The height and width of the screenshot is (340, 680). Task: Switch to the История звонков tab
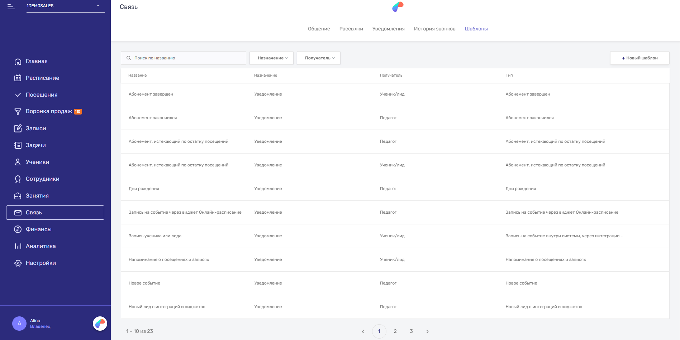coord(434,29)
